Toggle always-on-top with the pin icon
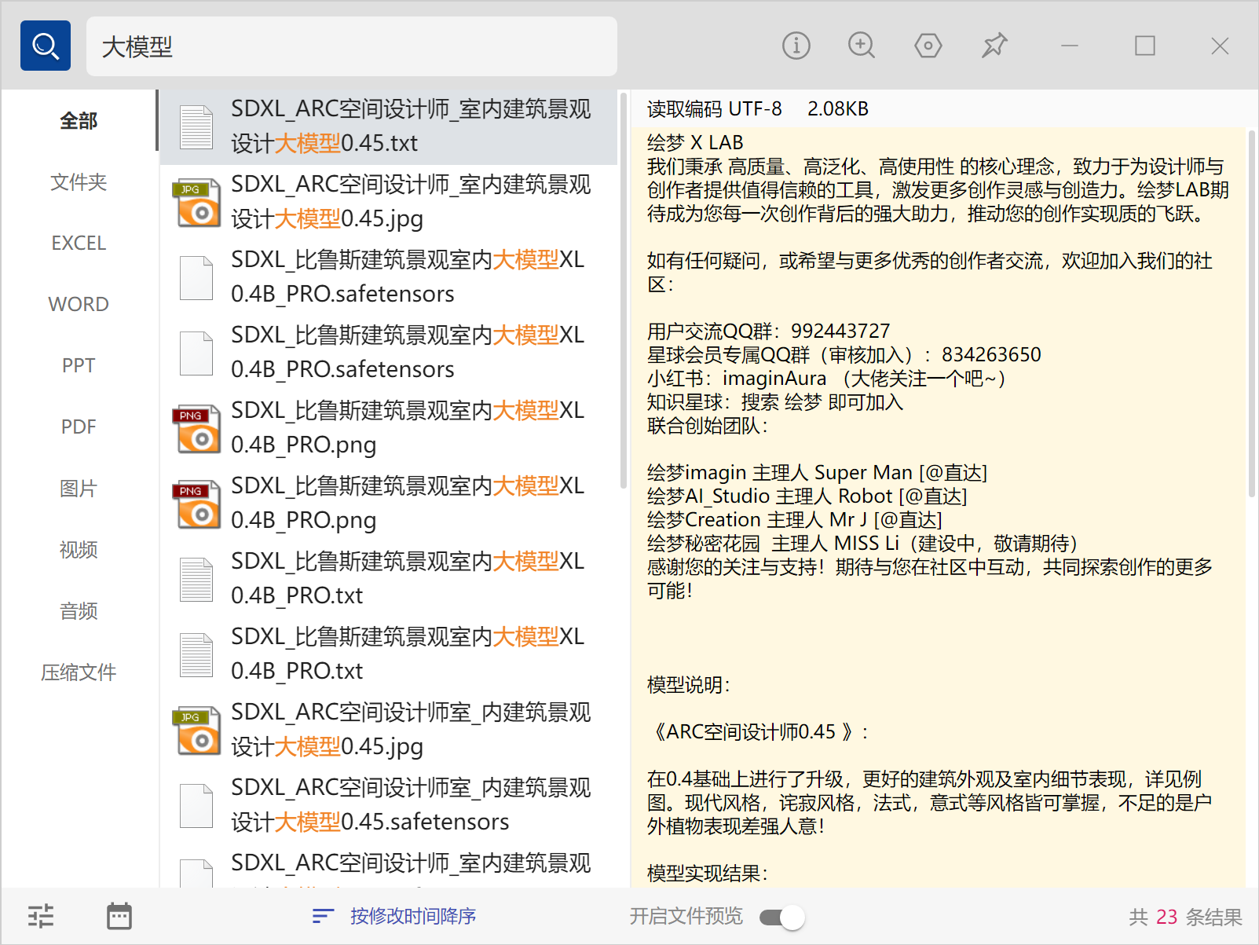The height and width of the screenshot is (945, 1259). coord(994,45)
